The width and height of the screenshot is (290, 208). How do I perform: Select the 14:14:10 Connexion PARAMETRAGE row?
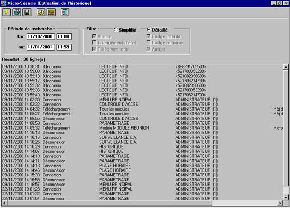pyautogui.click(x=142, y=156)
